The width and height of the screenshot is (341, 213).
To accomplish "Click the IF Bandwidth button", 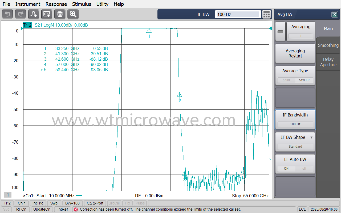I will (x=295, y=120).
